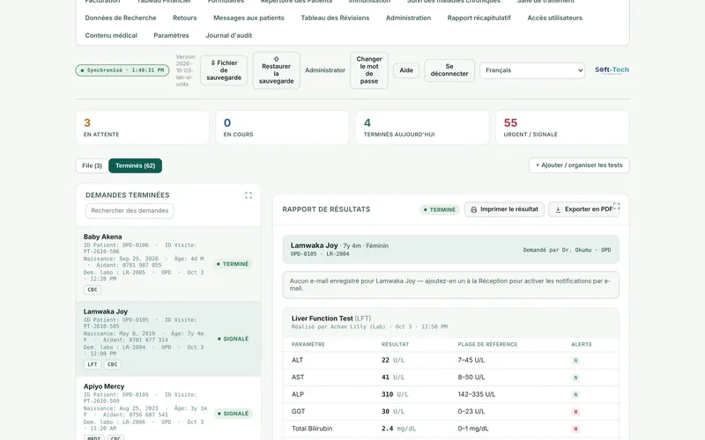Click the Plage de référence column header
705x440 pixels.
tap(487, 344)
